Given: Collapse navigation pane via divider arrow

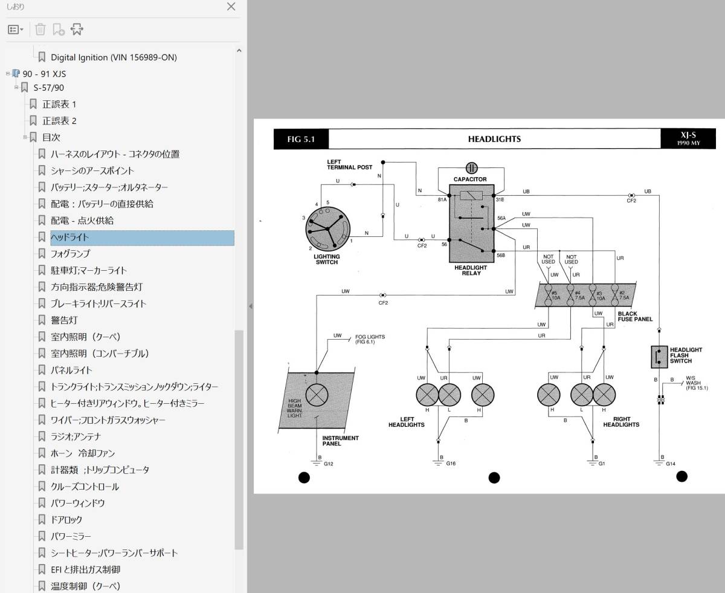Looking at the screenshot, I should (x=250, y=306).
